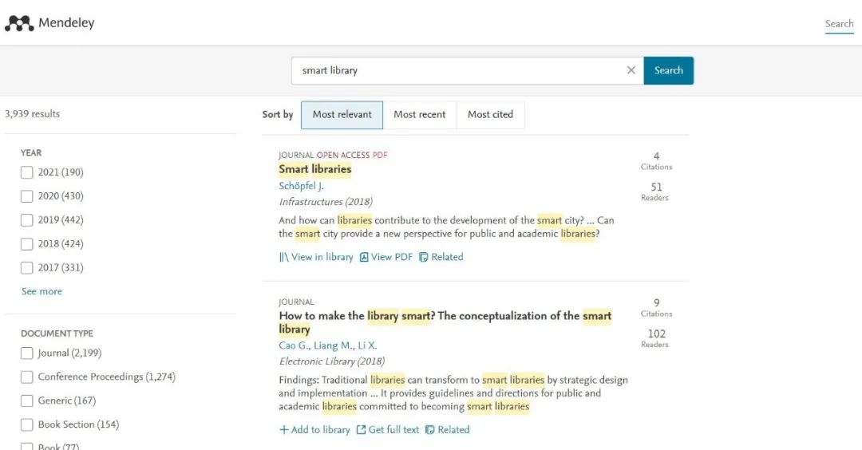
Task: Tick the 2021 year filter checkbox
Action: tap(27, 172)
